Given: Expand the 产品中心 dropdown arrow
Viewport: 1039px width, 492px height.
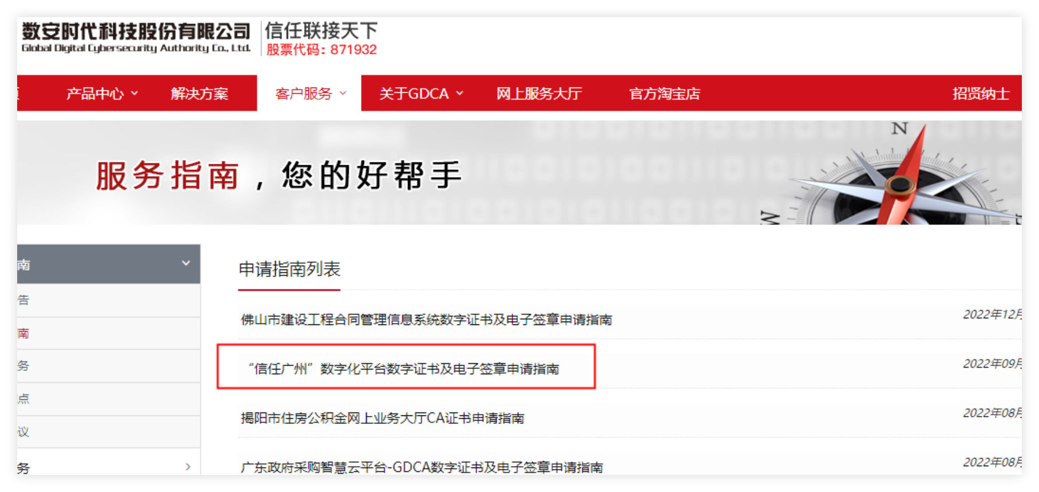Looking at the screenshot, I should pos(134,93).
